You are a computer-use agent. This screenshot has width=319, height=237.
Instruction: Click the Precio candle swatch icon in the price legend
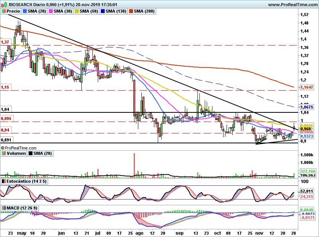coord(4,11)
